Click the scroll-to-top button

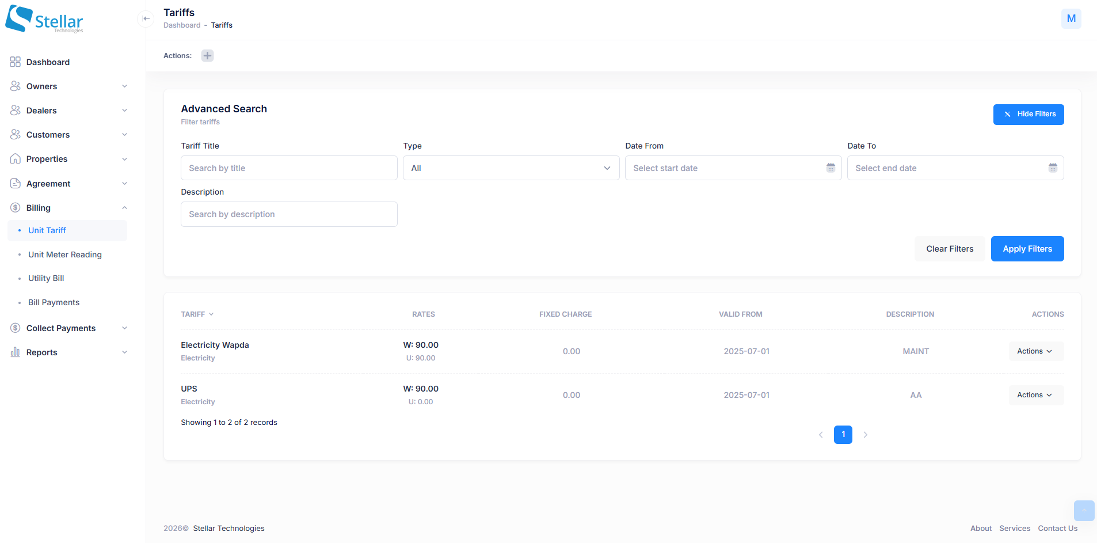coord(1083,510)
